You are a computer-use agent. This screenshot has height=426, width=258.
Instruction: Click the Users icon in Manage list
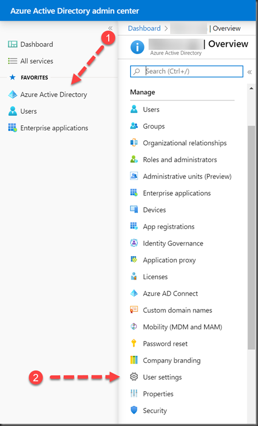[x=134, y=109]
